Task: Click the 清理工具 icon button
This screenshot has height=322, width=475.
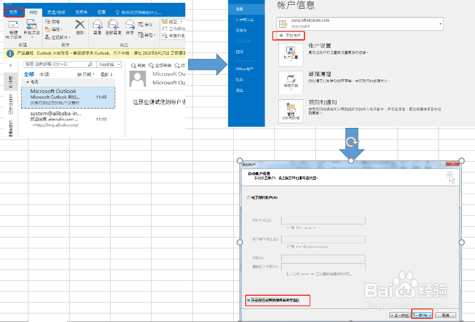Action: point(290,82)
